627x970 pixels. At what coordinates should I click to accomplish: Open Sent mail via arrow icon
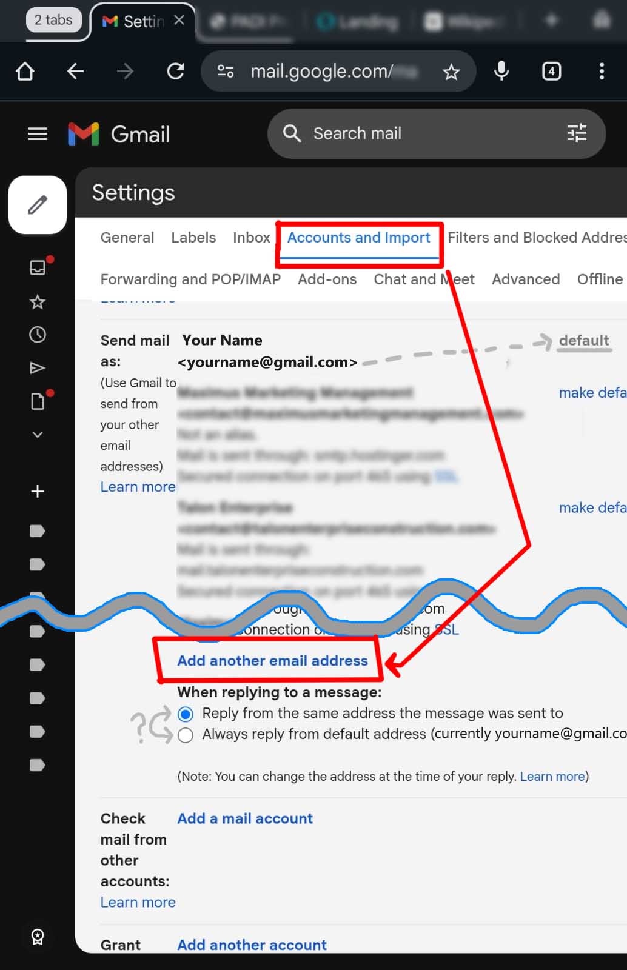tap(38, 368)
